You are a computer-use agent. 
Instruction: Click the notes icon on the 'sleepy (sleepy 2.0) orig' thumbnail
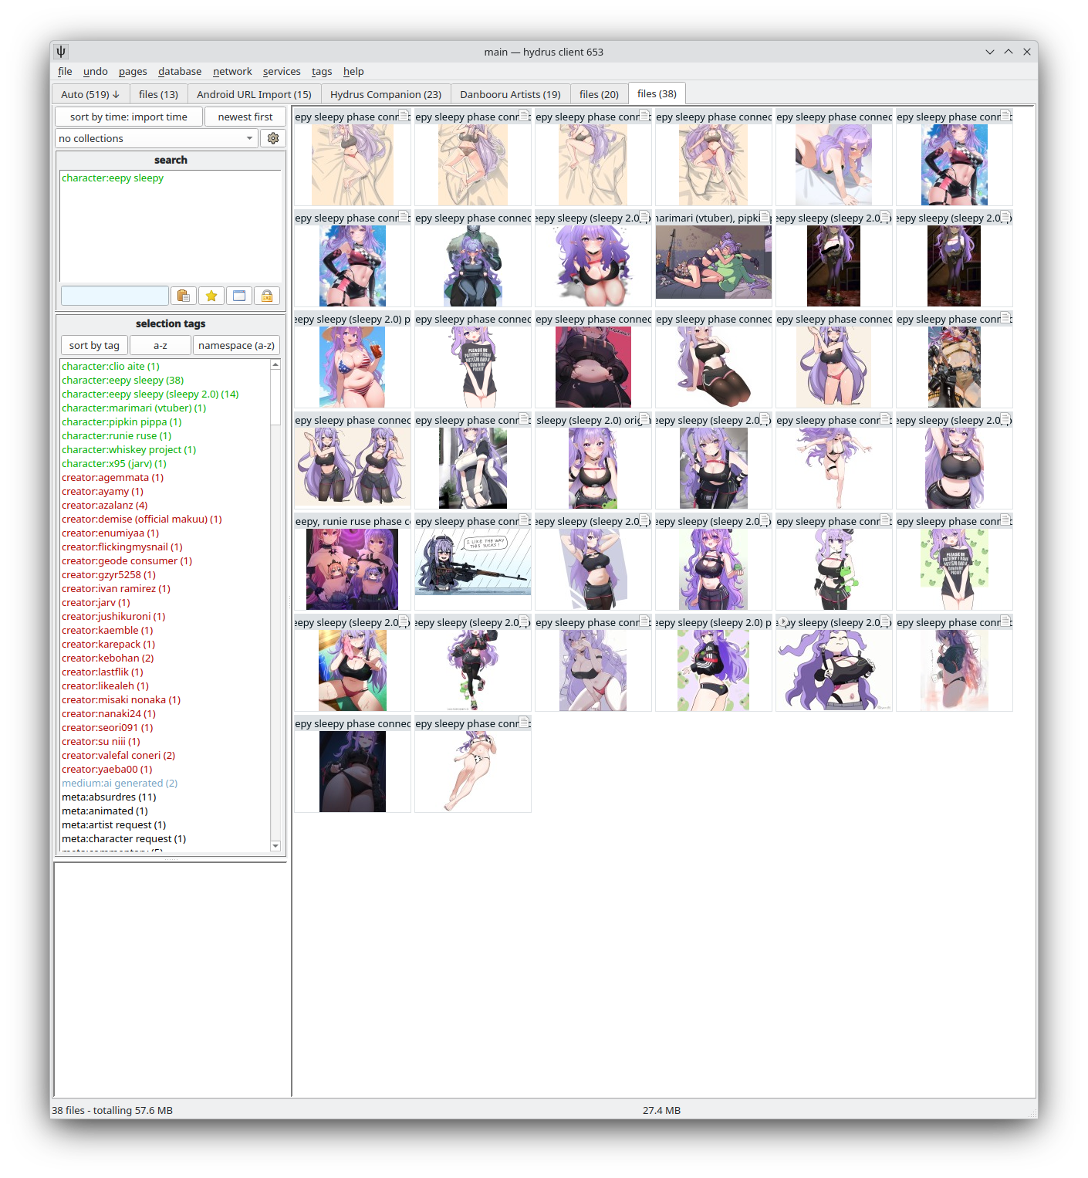644,419
